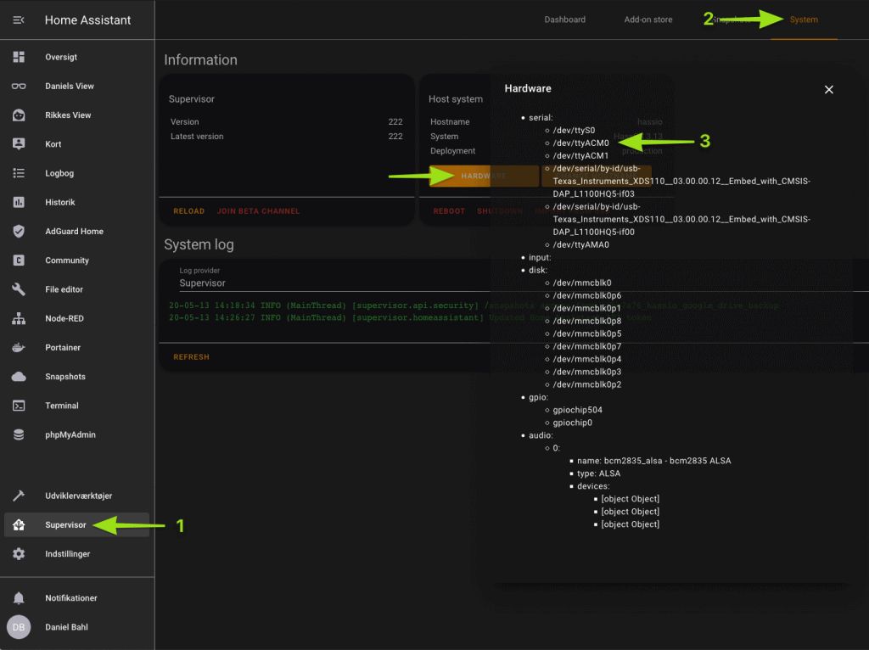Viewport: 869px width, 650px height.
Task: Open the Historik chart icon
Action: [x=19, y=202]
